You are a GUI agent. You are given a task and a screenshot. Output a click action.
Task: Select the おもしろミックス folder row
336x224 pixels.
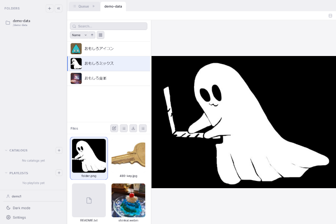(109, 64)
